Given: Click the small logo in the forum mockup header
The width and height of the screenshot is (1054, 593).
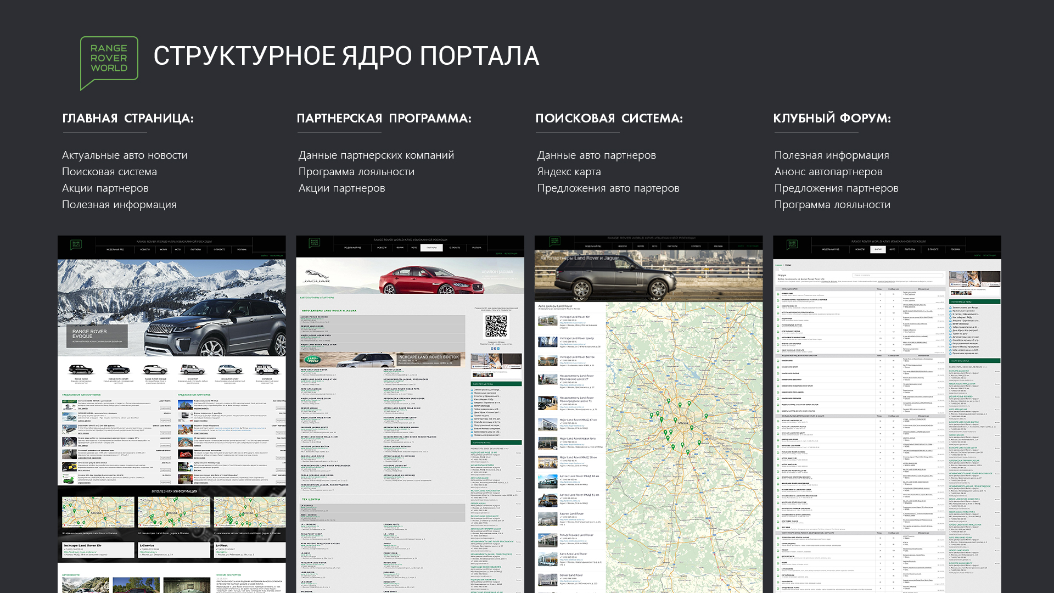Looking at the screenshot, I should click(x=792, y=244).
